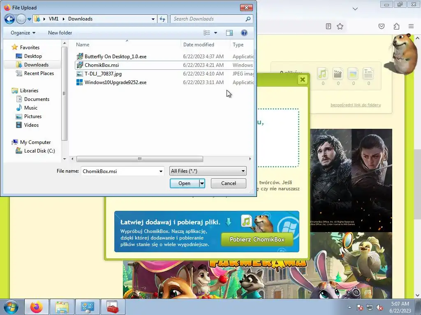Viewport: 421px width, 315px height.
Task: Select ChomikBox.msi file row
Action: (x=164, y=65)
